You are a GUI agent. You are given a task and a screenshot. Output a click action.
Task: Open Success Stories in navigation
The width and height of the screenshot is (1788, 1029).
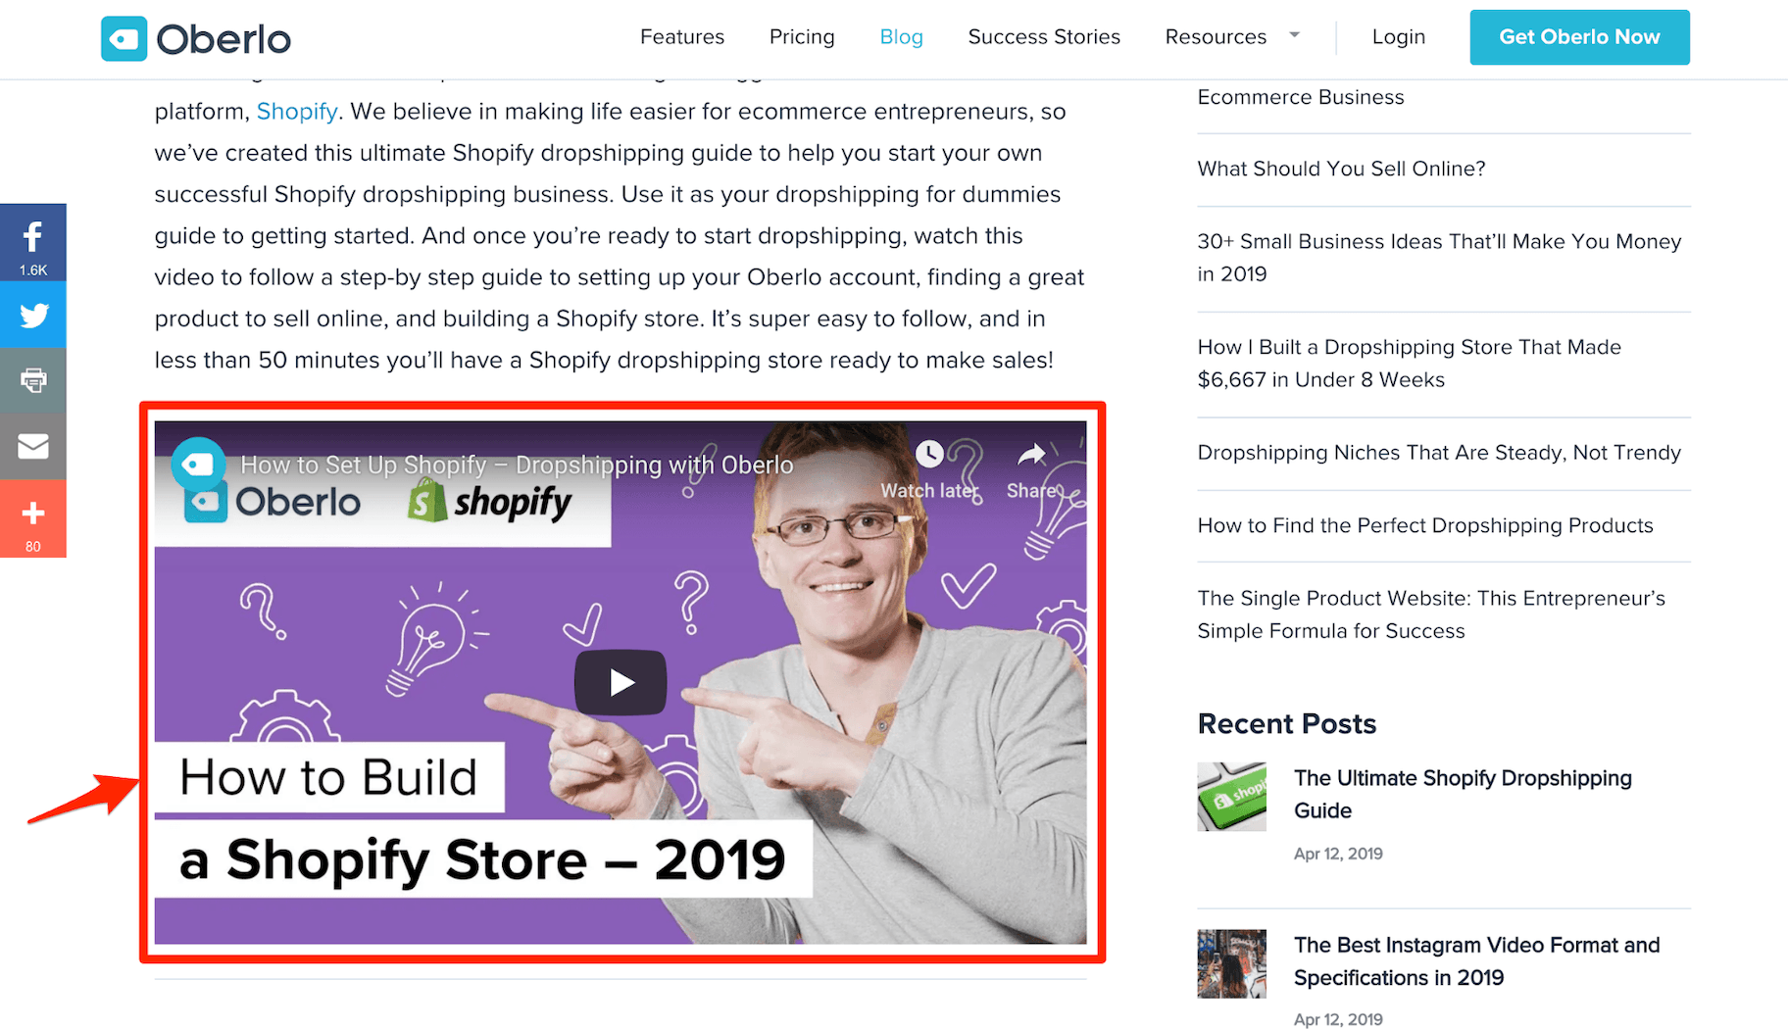click(x=1044, y=37)
